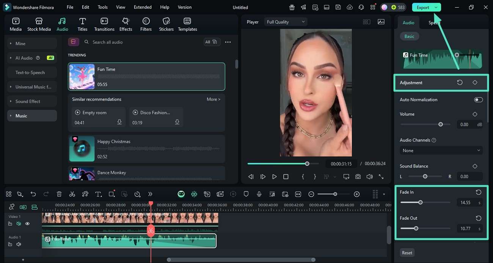Select the Happy Christmas track

[x=146, y=148]
